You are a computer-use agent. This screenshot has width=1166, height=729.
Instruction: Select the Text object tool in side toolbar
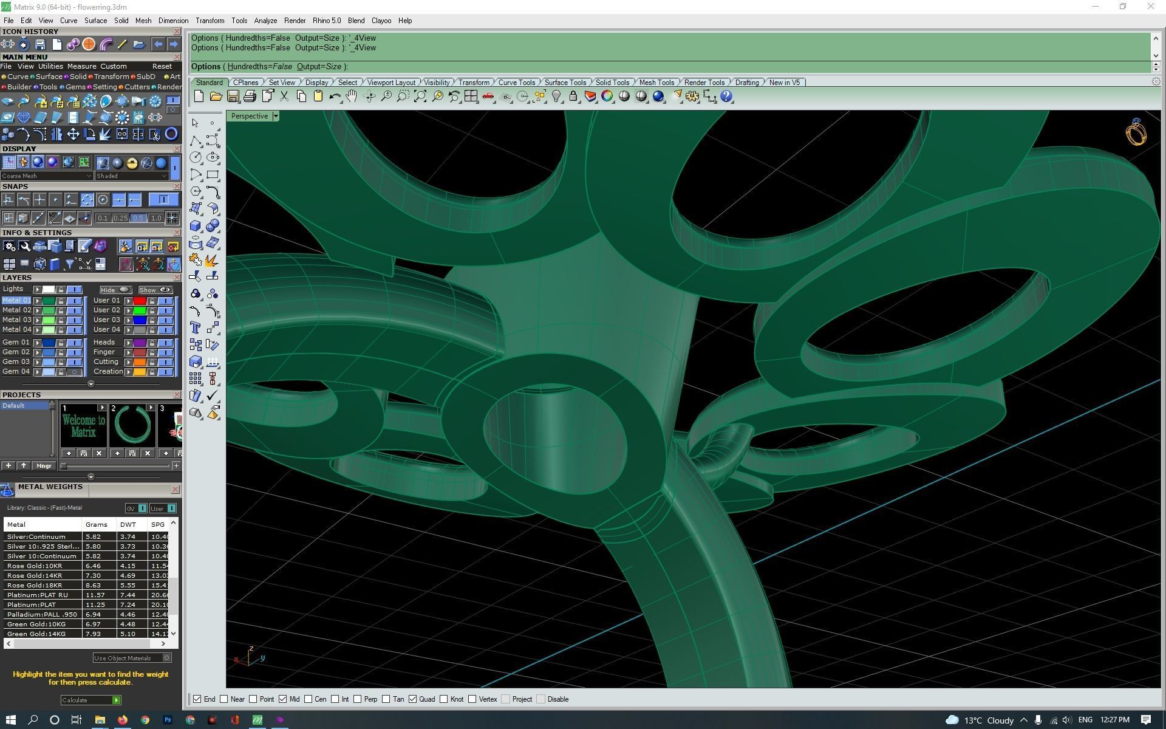(196, 328)
